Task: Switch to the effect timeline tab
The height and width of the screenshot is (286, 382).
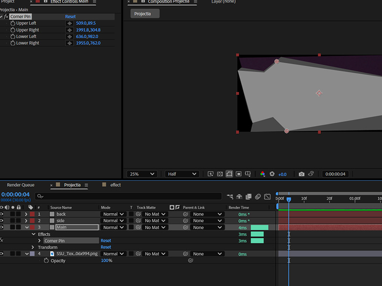Action: pyautogui.click(x=115, y=185)
